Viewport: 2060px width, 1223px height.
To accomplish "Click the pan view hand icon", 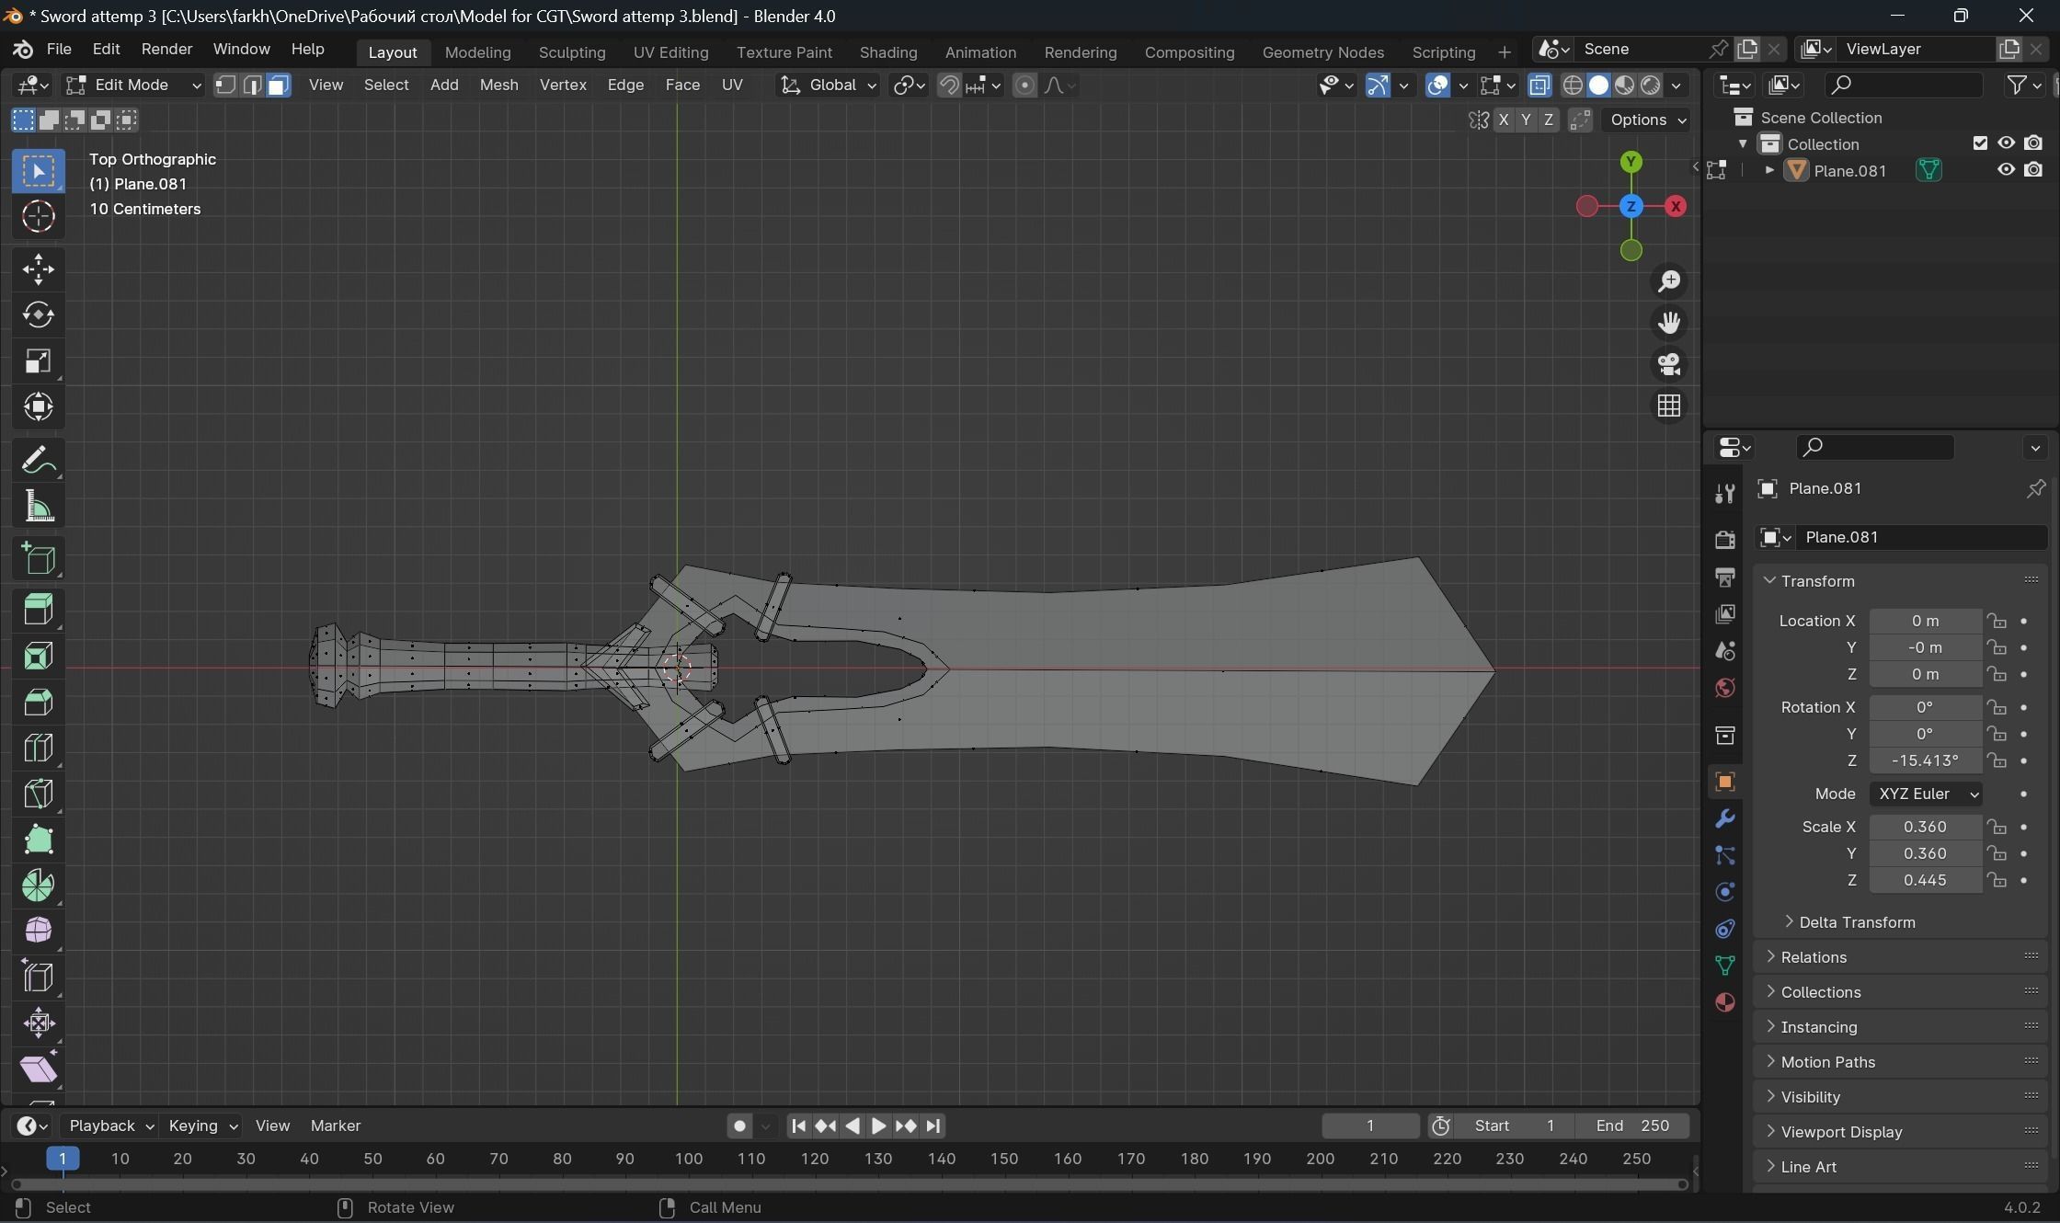I will pos(1668,322).
